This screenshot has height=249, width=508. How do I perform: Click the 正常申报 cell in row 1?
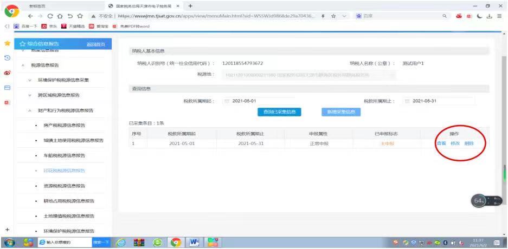point(319,143)
